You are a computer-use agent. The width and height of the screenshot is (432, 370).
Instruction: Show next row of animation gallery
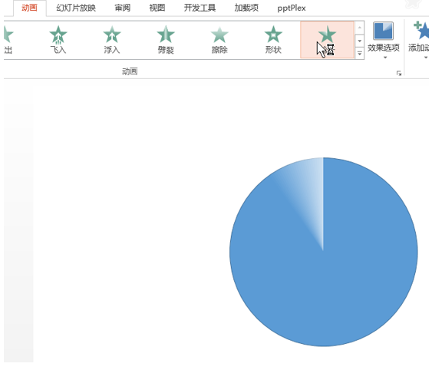tap(360, 41)
